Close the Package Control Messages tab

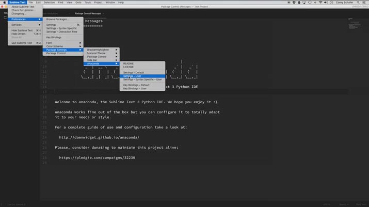tap(103, 13)
